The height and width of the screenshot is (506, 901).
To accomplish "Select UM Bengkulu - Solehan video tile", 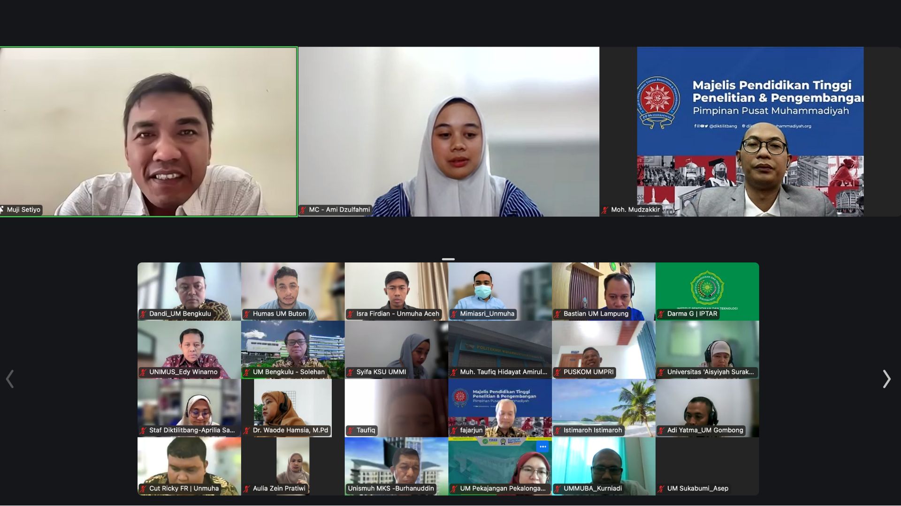I will tap(292, 347).
